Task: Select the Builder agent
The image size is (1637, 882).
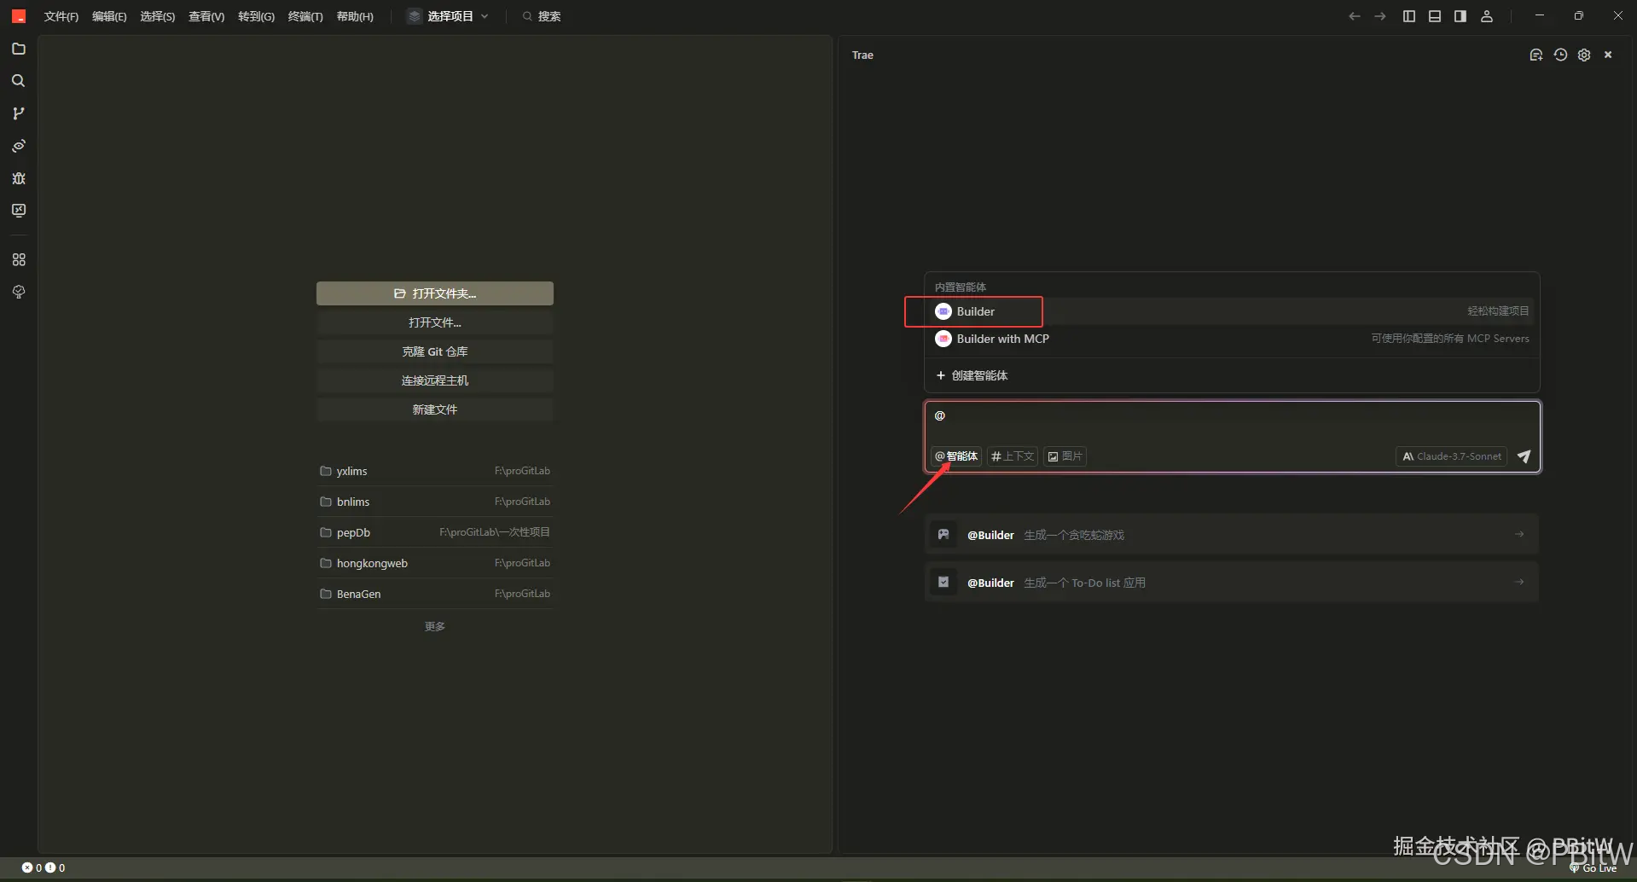Action: (x=1232, y=311)
